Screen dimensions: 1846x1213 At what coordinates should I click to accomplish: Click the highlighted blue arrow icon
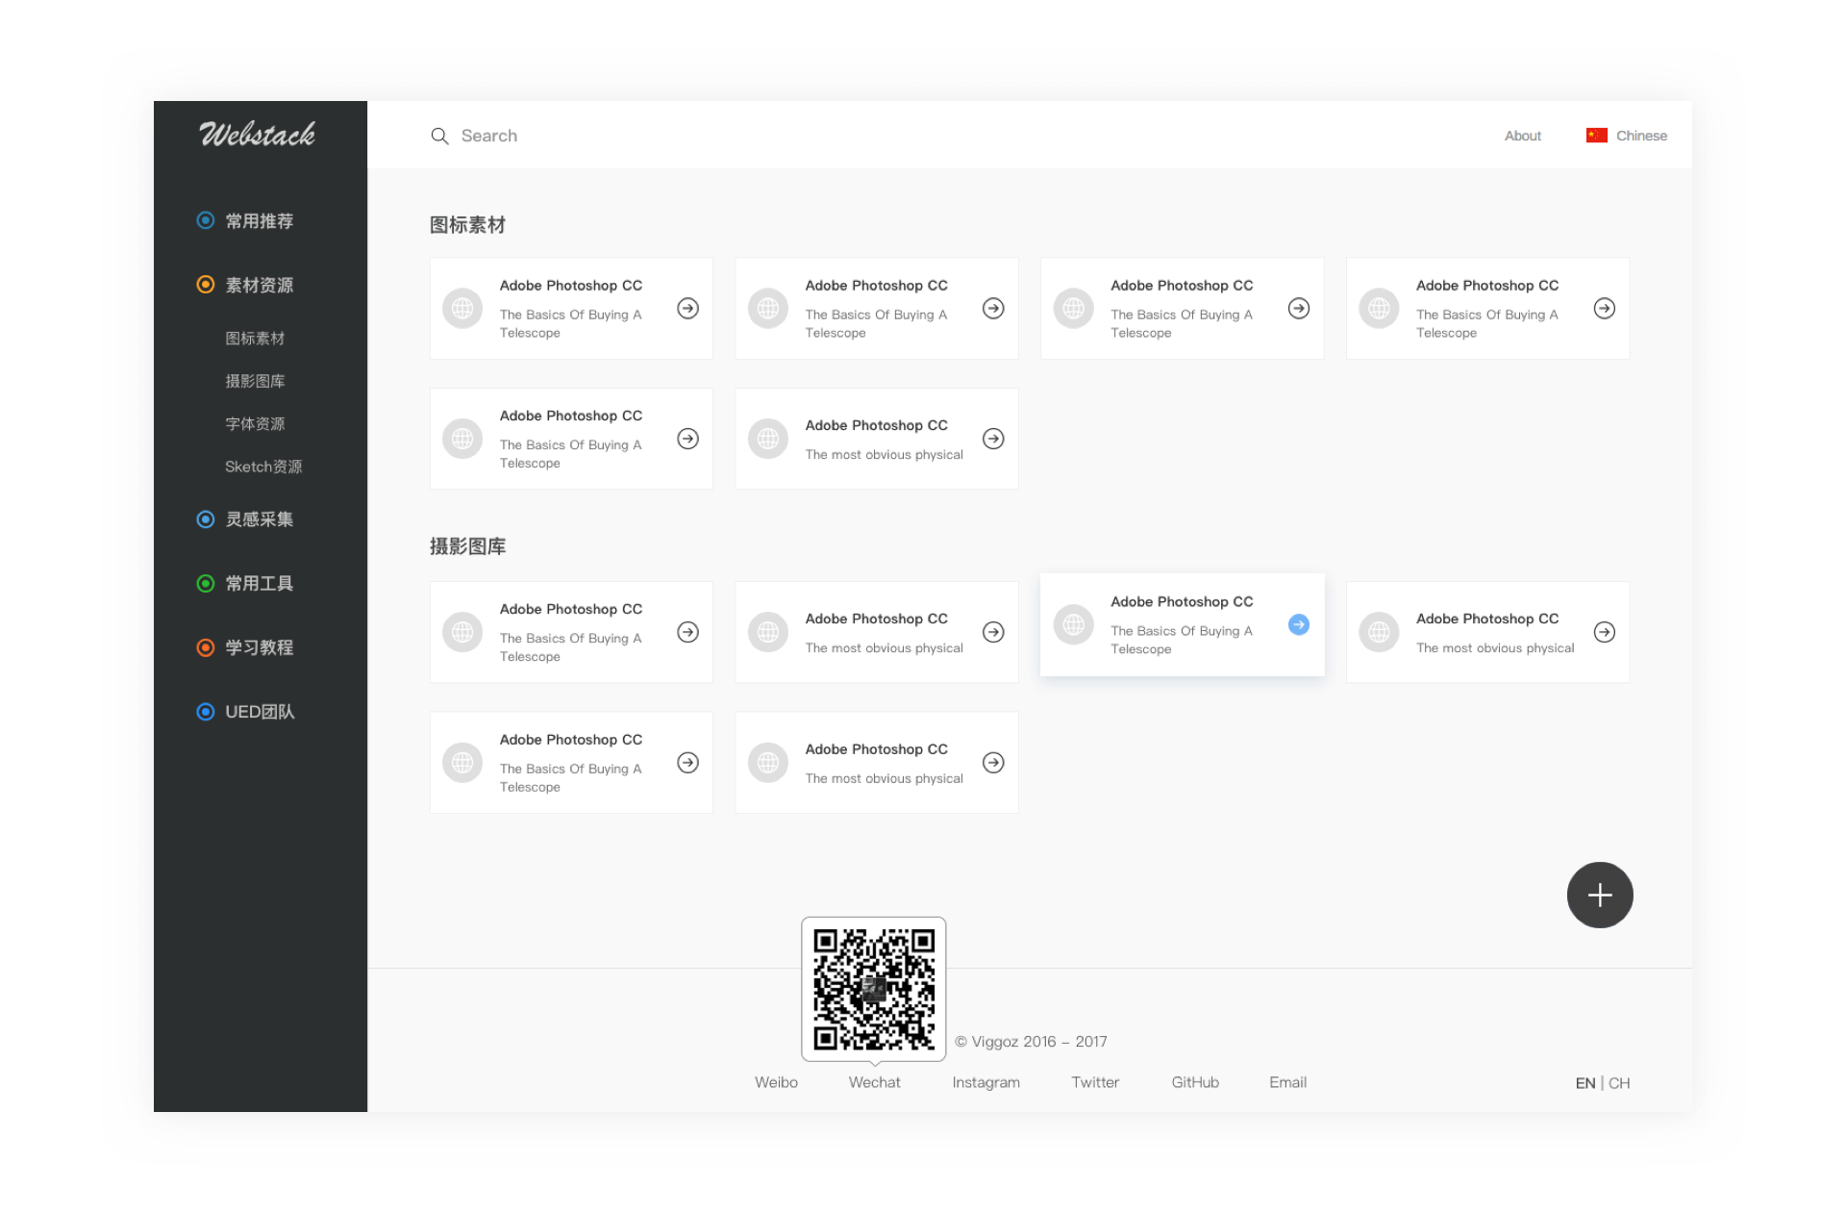tap(1298, 624)
